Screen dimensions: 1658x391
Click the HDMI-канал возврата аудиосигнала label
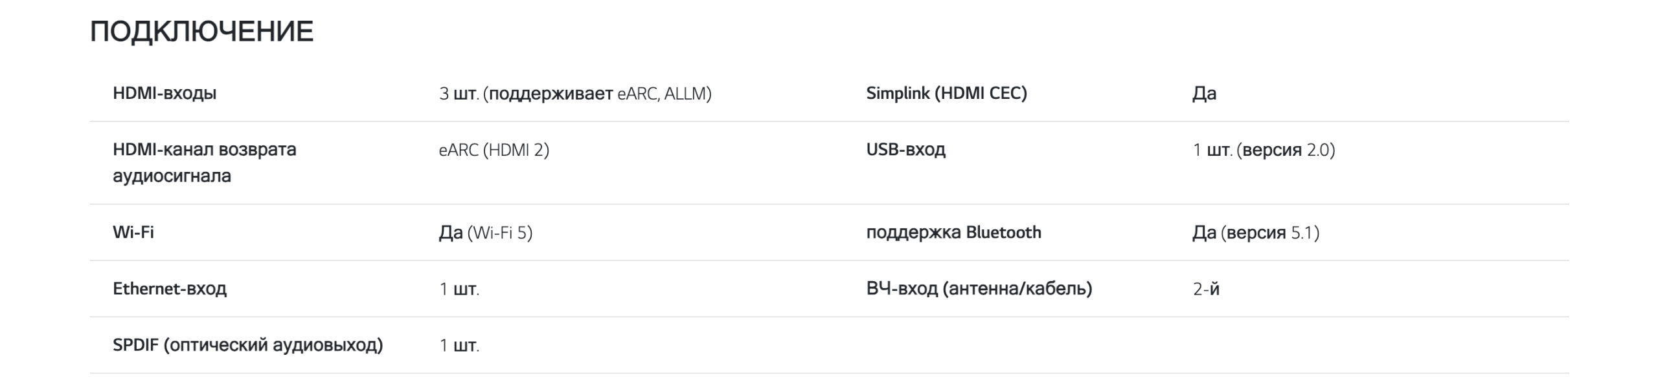(x=204, y=149)
